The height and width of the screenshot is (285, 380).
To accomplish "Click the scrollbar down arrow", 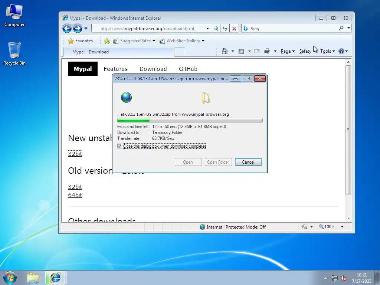I will (x=348, y=219).
